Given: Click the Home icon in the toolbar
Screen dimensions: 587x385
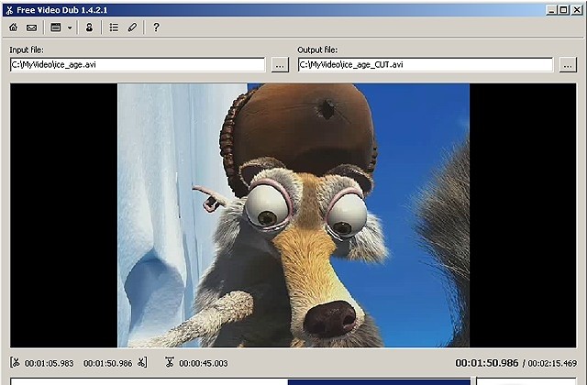Looking at the screenshot, I should pyautogui.click(x=13, y=27).
